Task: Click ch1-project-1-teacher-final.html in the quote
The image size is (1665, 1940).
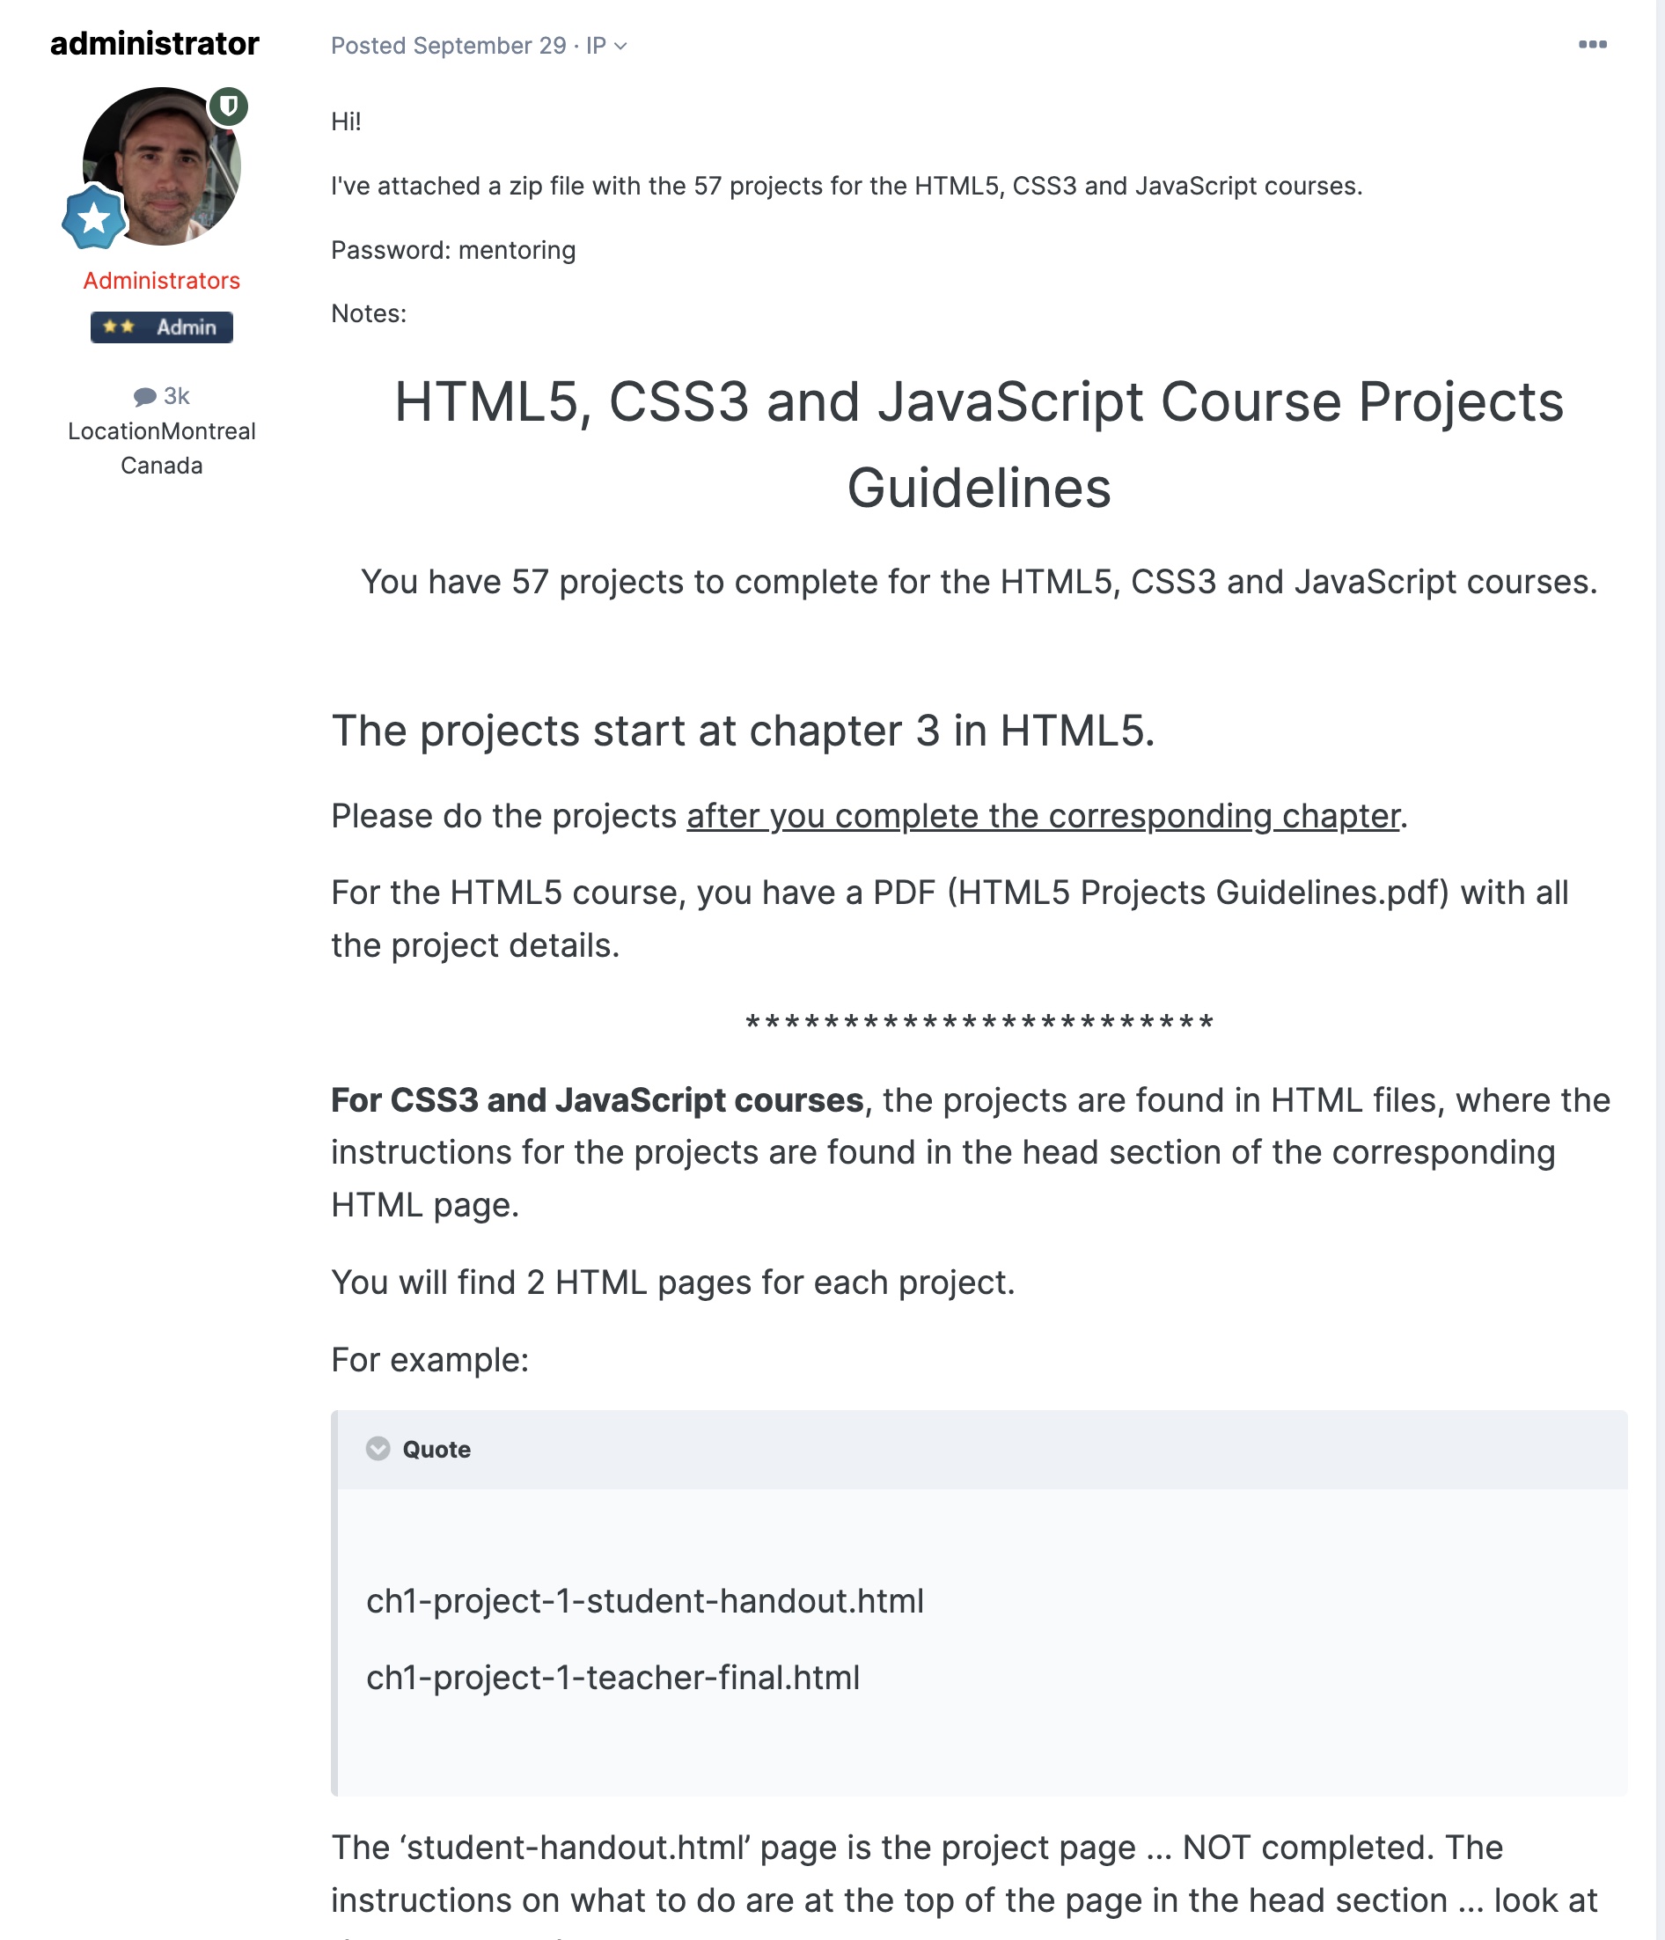Action: click(x=613, y=1678)
